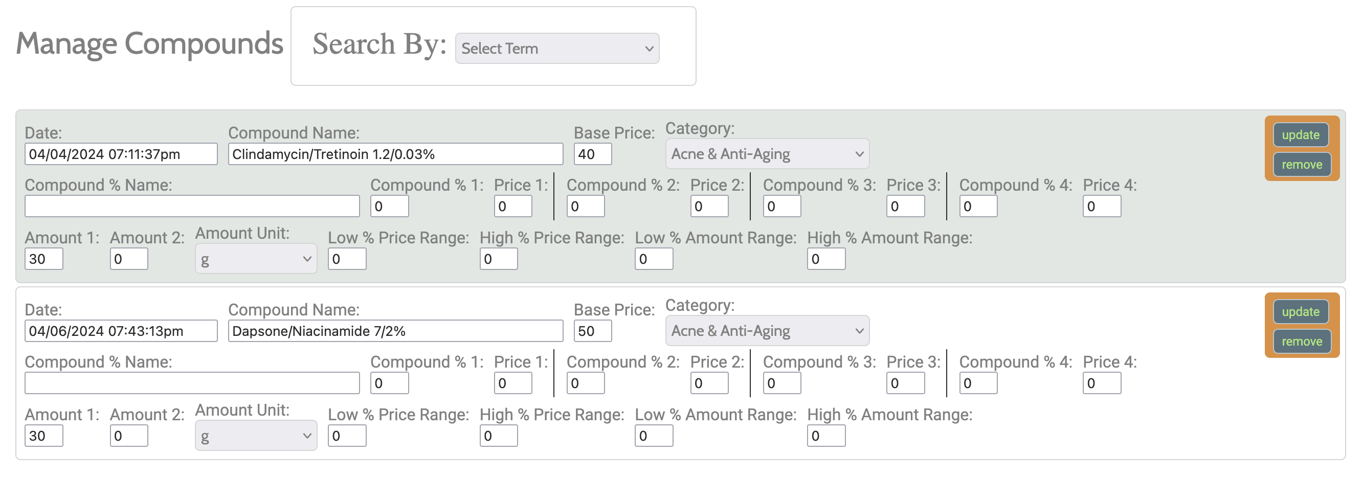Focus the Base Price field showing 40
Screen dimensions: 1363x477
point(592,154)
